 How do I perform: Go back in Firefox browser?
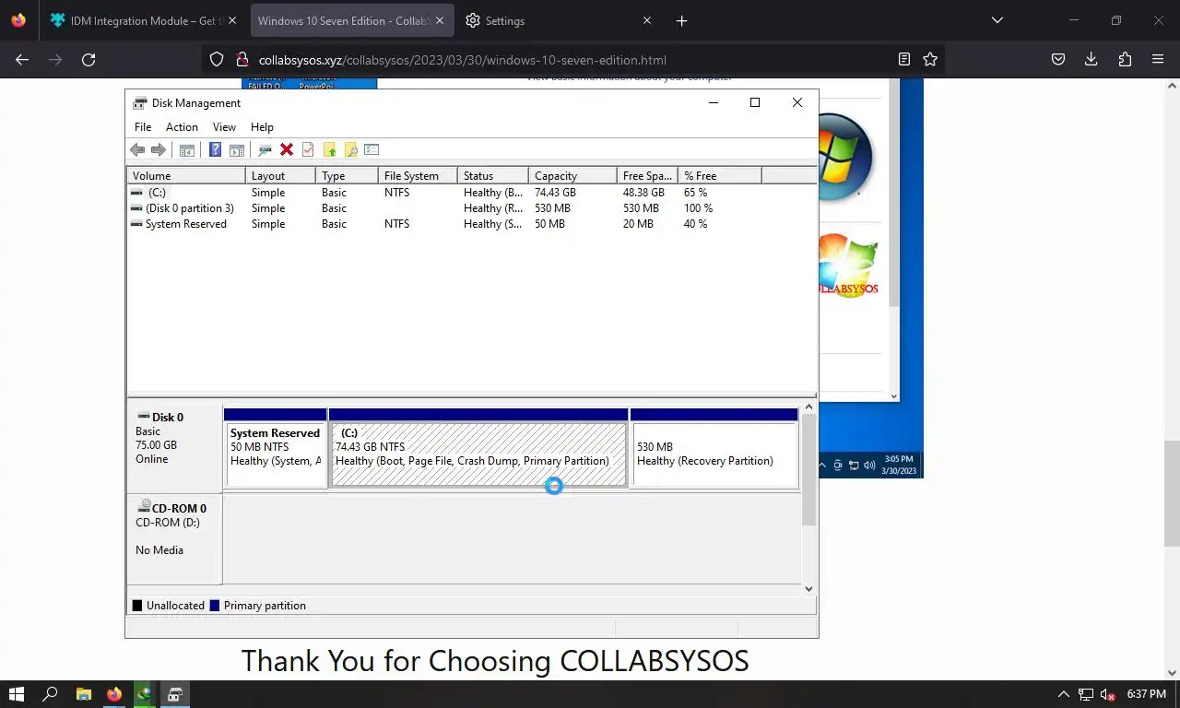[x=22, y=60]
